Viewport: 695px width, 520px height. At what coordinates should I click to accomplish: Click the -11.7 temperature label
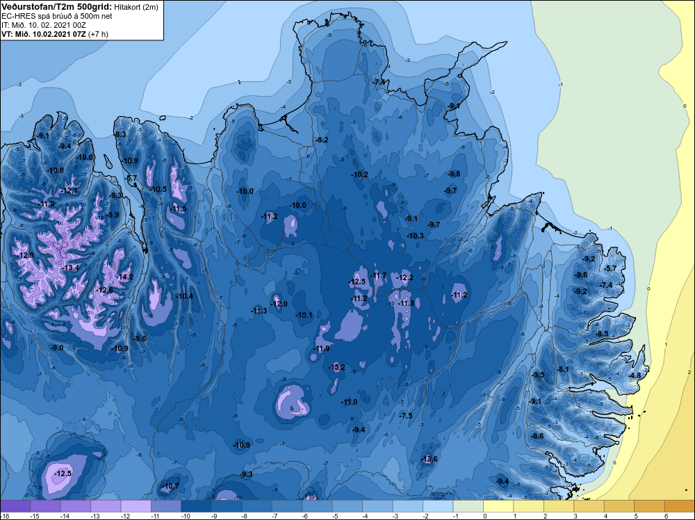coord(378,276)
